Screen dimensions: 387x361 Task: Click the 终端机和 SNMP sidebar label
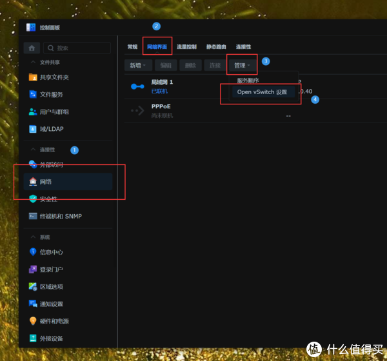pos(61,216)
